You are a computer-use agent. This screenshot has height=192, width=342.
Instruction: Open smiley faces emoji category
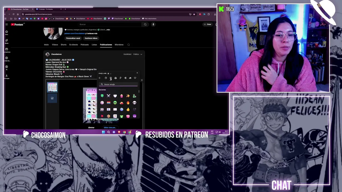click(111, 78)
